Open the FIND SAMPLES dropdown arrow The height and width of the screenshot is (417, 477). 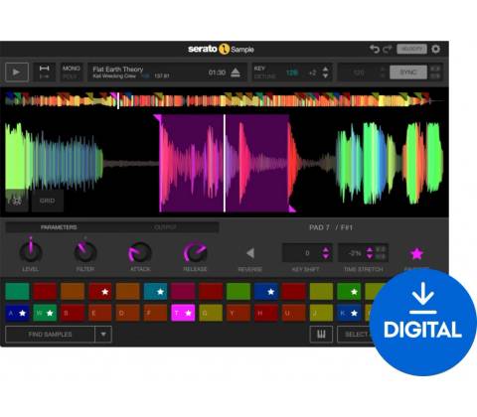point(103,335)
